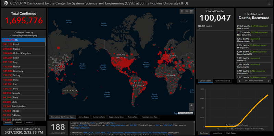Screen dimensions: 274x136
Task: Show the Logarithmic chart tab
Action: tap(217, 133)
